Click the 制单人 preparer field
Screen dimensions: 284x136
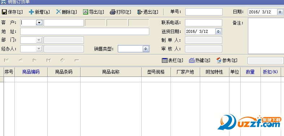click(203, 40)
